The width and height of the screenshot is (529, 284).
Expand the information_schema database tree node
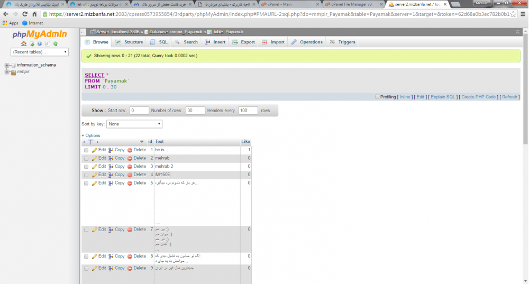tap(6, 65)
